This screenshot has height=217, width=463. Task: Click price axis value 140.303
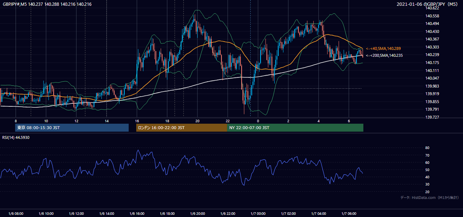coord(432,47)
